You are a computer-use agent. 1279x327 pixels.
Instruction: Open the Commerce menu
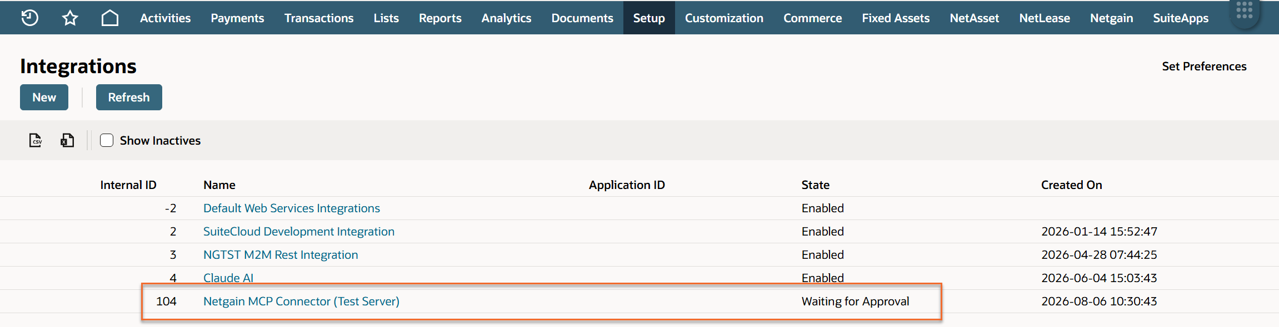(812, 18)
